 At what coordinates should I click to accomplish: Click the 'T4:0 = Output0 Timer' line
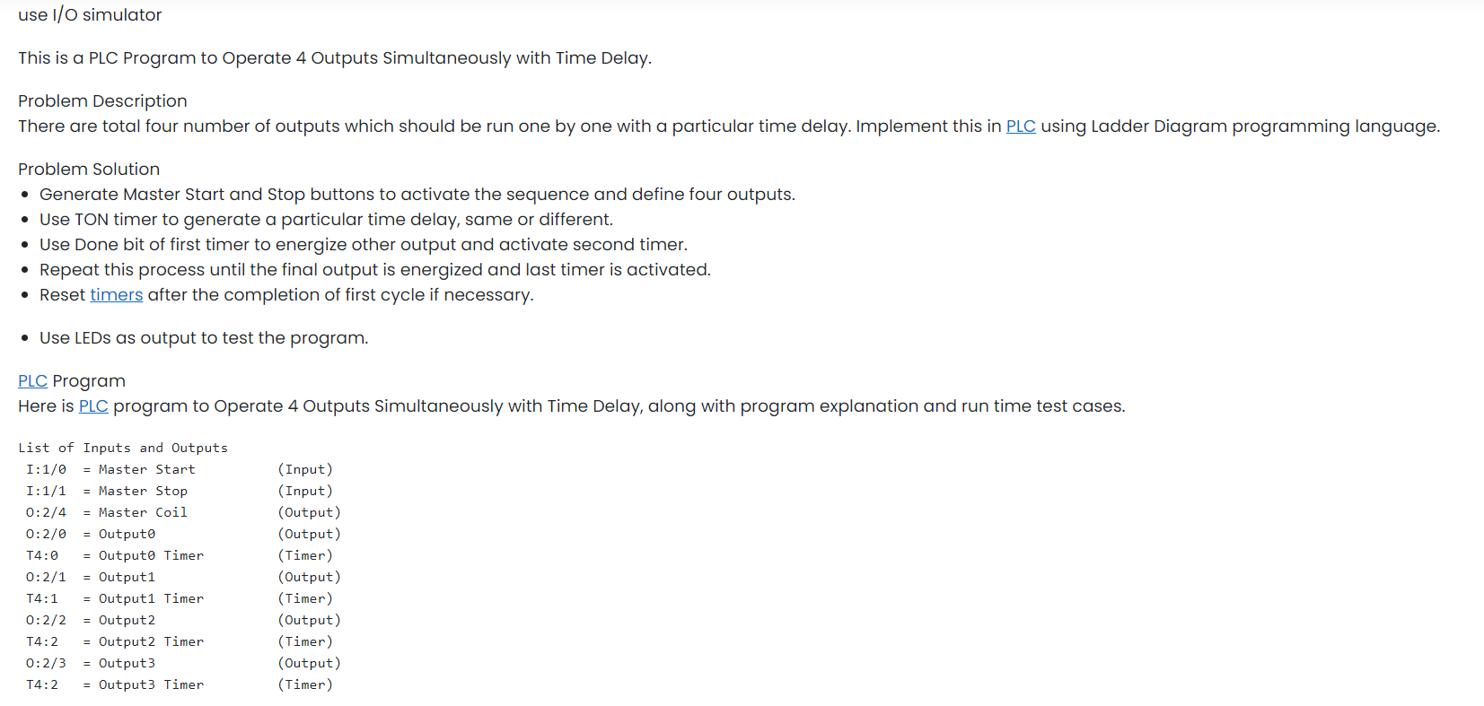click(x=180, y=555)
